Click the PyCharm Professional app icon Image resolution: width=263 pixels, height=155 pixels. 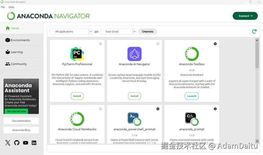coord(77,54)
